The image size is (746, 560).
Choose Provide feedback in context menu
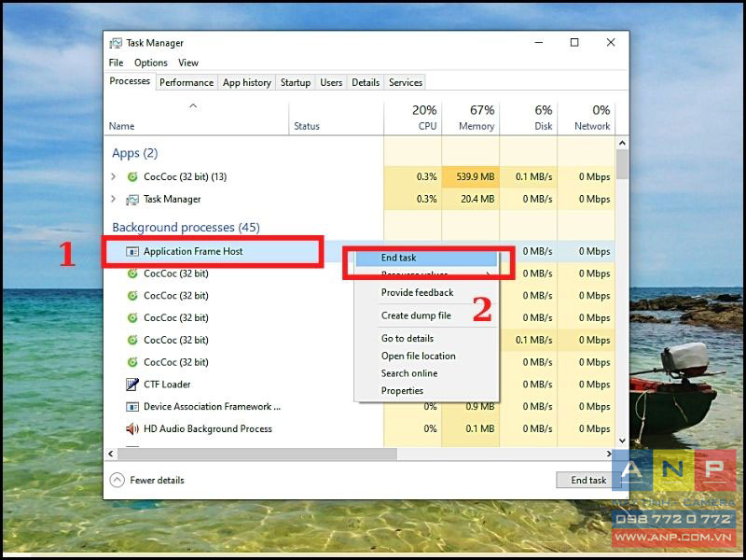pos(426,293)
